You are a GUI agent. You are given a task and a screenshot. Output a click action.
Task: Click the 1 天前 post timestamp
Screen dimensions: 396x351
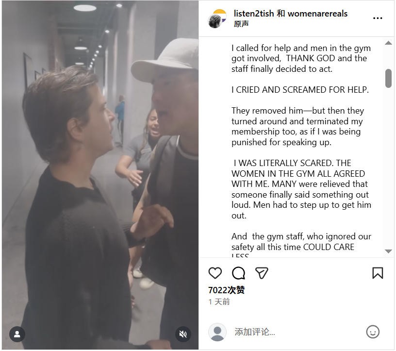point(219,302)
